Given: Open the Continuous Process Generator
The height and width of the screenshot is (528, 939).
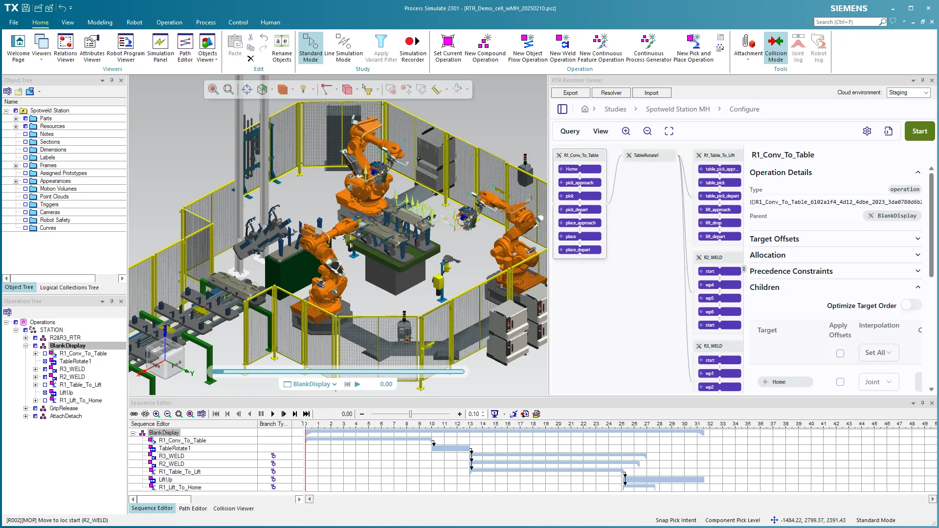Looking at the screenshot, I should [x=648, y=48].
